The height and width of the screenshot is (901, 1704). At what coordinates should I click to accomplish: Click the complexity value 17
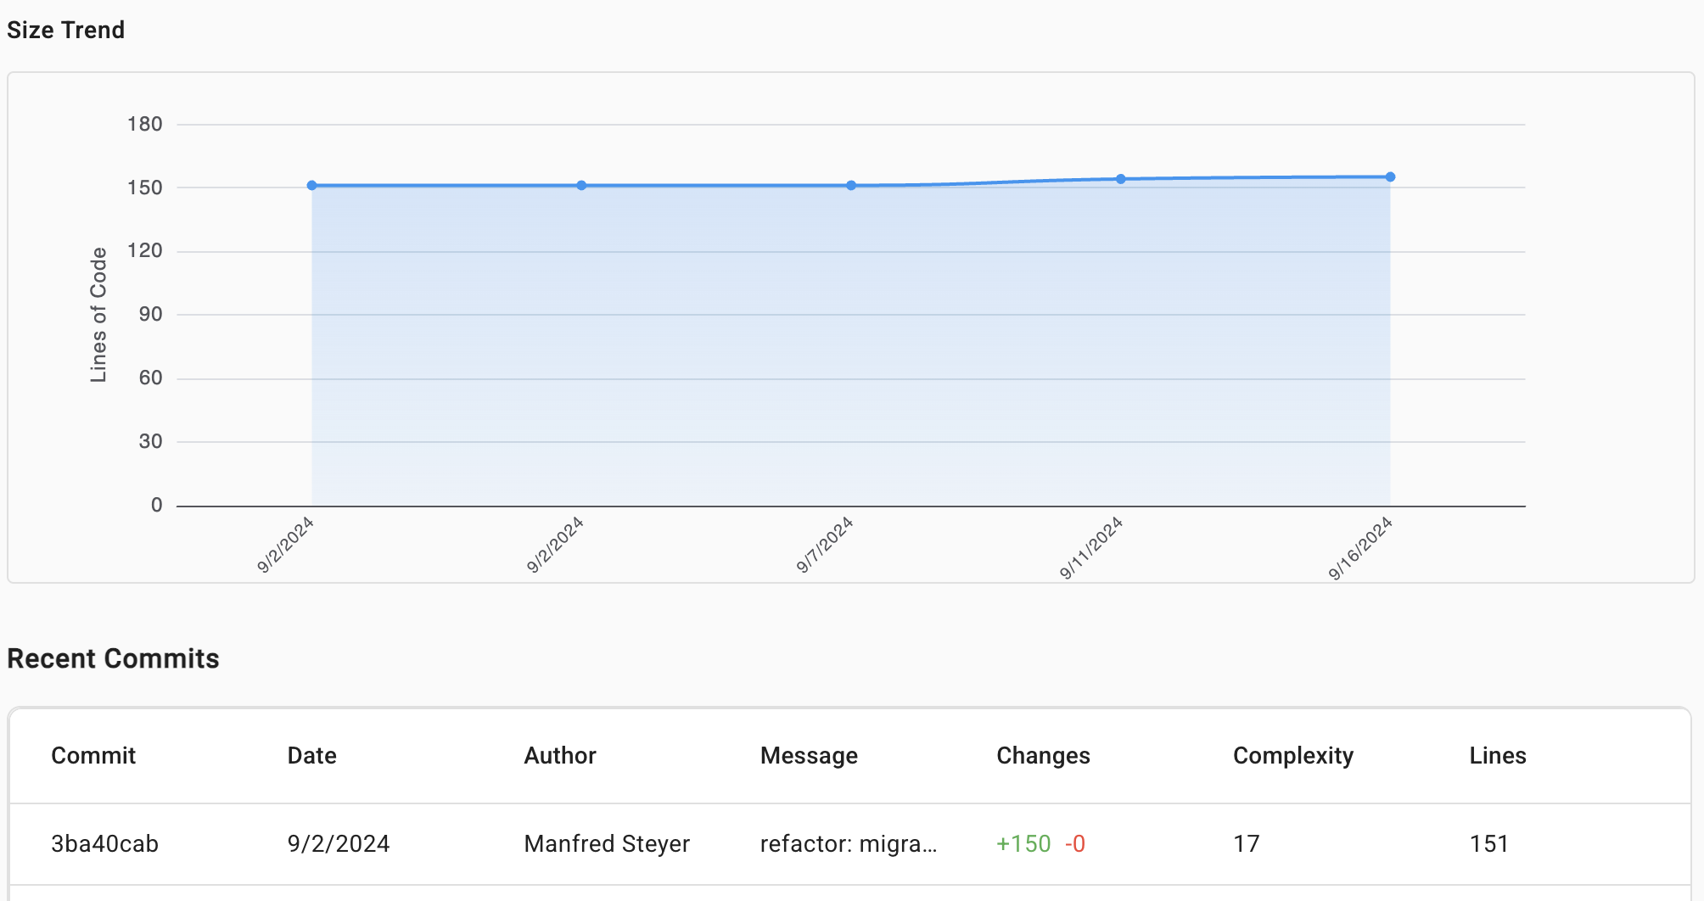(1246, 843)
